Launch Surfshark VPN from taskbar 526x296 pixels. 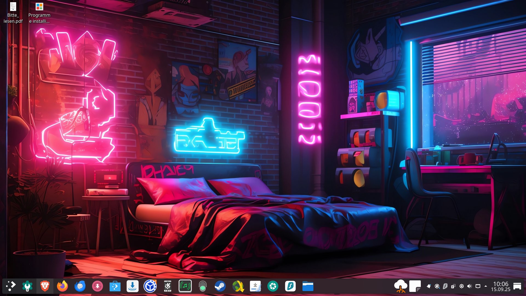pos(290,286)
